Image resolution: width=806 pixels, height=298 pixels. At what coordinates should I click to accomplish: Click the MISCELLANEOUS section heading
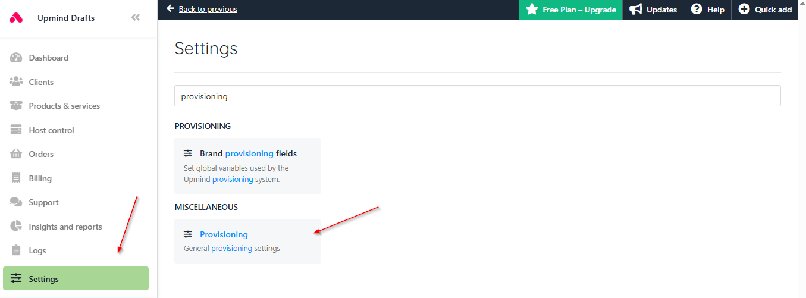coord(206,207)
